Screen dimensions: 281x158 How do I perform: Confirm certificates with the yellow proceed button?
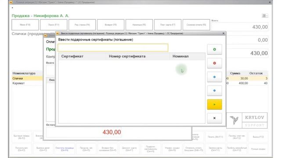pos(215,104)
